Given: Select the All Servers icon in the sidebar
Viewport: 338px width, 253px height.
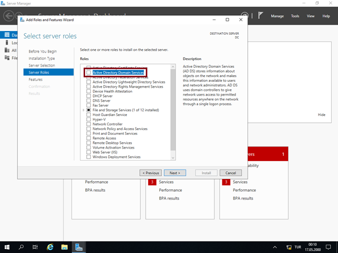Looking at the screenshot, I should click(x=7, y=50).
